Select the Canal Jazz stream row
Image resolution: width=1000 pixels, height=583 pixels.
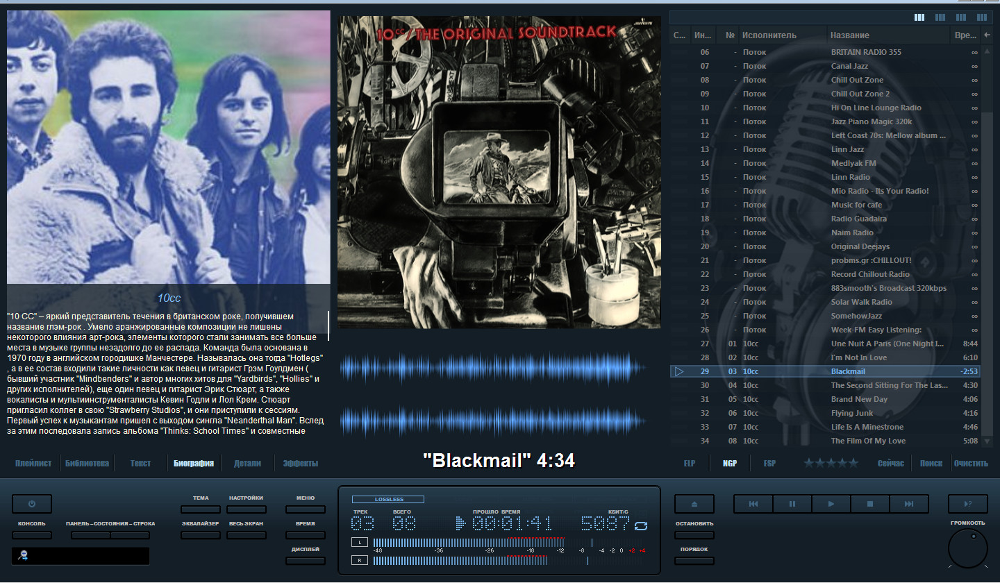pos(825,66)
